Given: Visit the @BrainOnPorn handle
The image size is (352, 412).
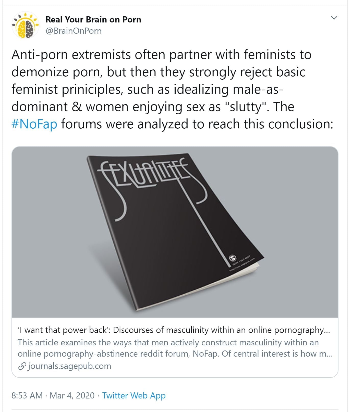Looking at the screenshot, I should coord(74,31).
